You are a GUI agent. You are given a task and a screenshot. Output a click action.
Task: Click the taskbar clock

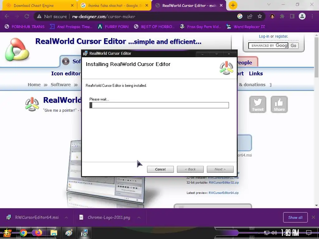pos(290,233)
